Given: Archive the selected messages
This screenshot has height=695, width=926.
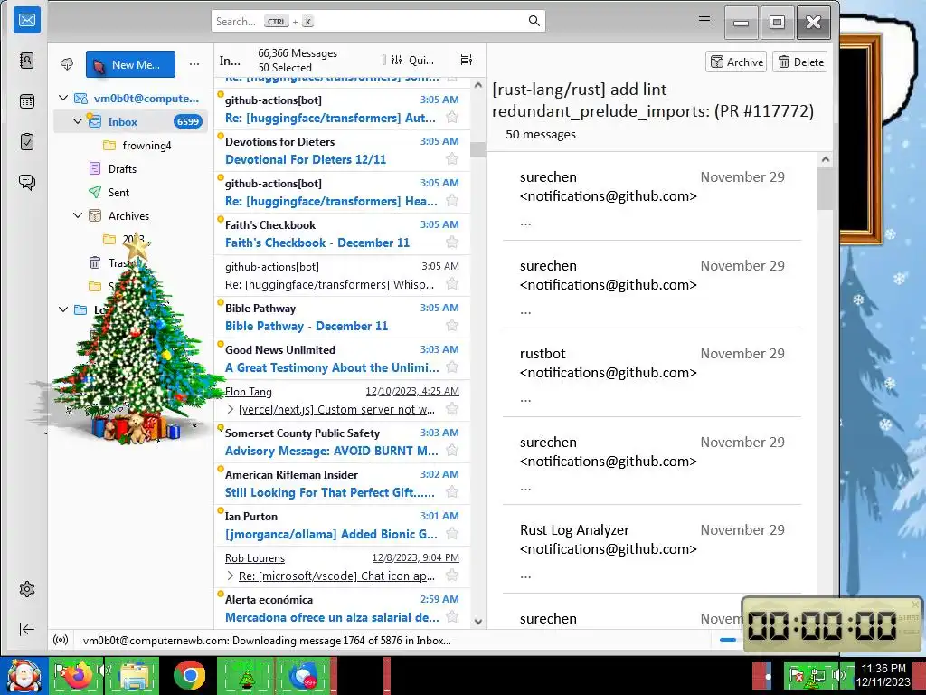Looking at the screenshot, I should click(736, 62).
